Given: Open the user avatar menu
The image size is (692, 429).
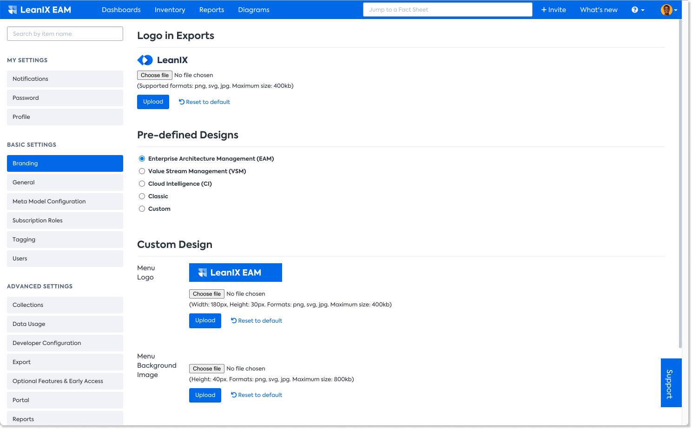Looking at the screenshot, I should click(669, 10).
